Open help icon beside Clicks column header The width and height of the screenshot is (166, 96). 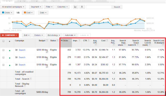[x=70, y=40]
